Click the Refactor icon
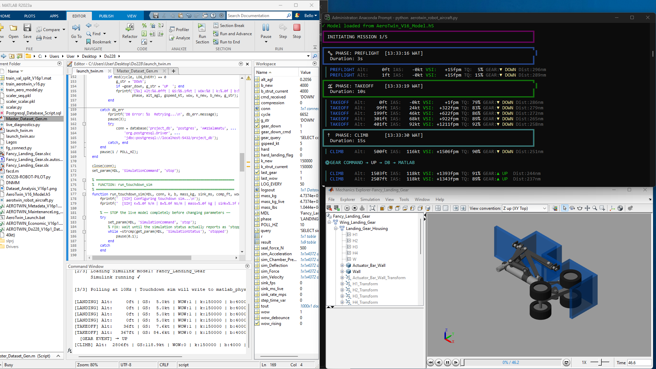 [x=130, y=27]
